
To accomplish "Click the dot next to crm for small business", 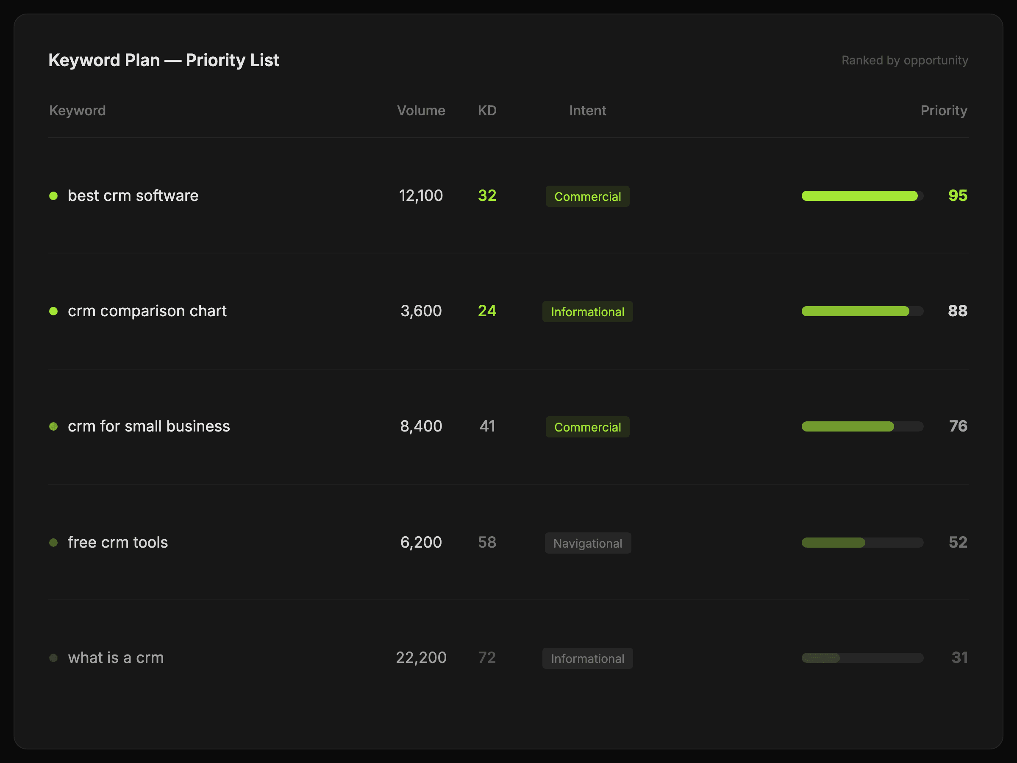I will tap(53, 427).
